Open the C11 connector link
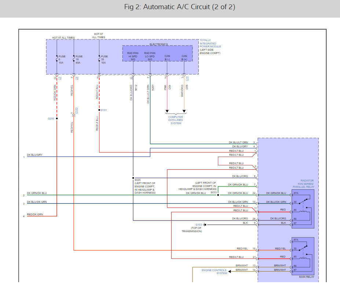Screen dimensions: 340x291 [187, 78]
